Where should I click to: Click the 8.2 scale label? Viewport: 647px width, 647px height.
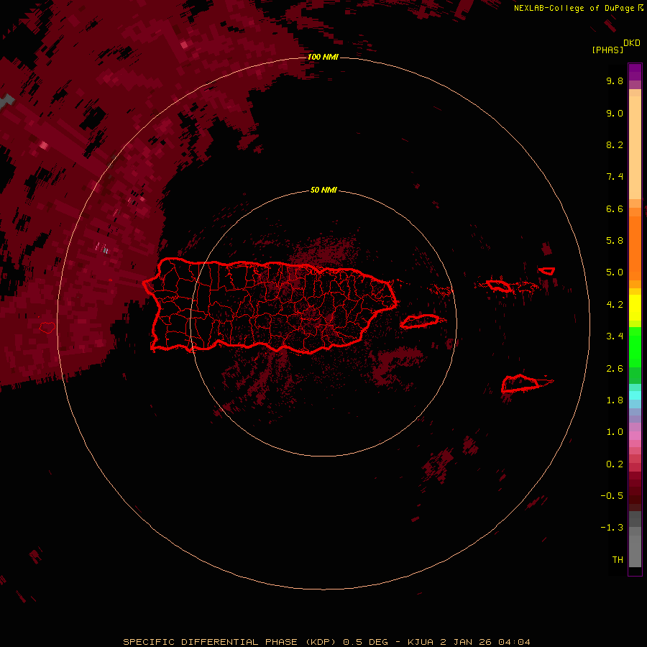615,144
